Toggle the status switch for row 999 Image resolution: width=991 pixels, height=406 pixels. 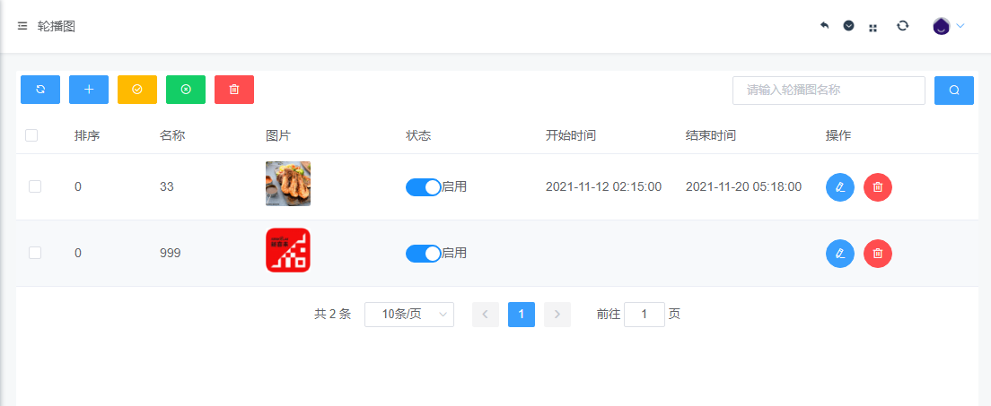click(x=423, y=254)
